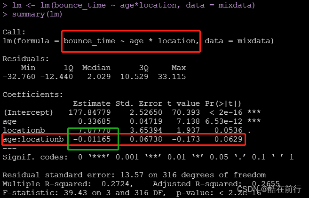
Task: Click '316 degrees of freedom' text
Action: (x=214, y=175)
